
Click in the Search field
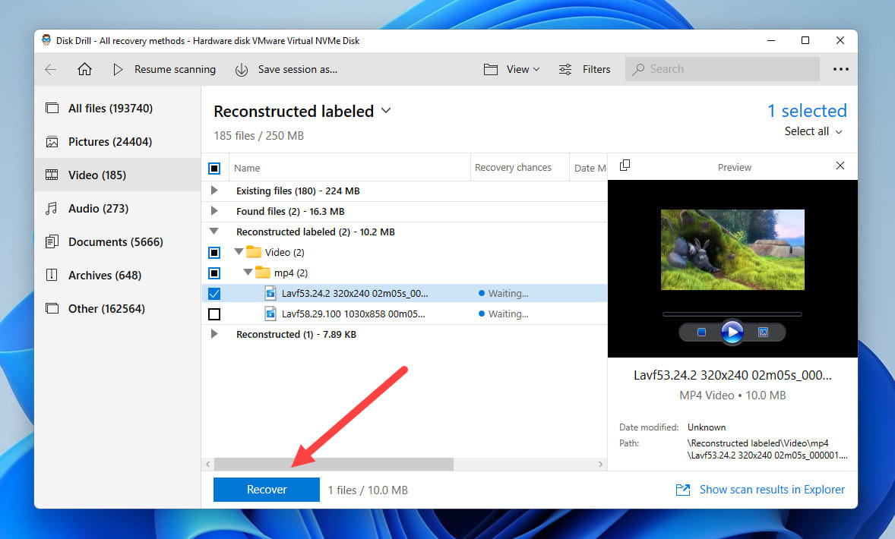point(722,69)
